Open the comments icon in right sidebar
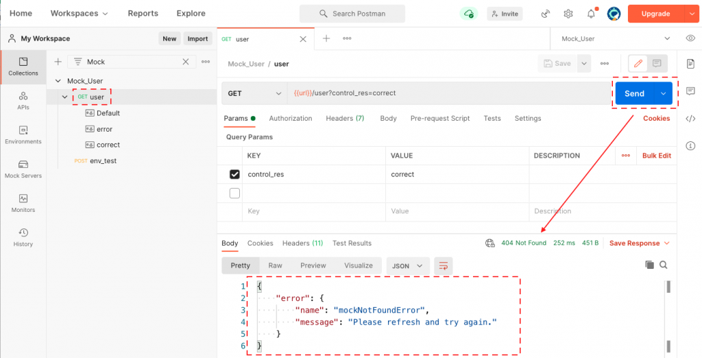This screenshot has height=358, width=702. (x=690, y=91)
